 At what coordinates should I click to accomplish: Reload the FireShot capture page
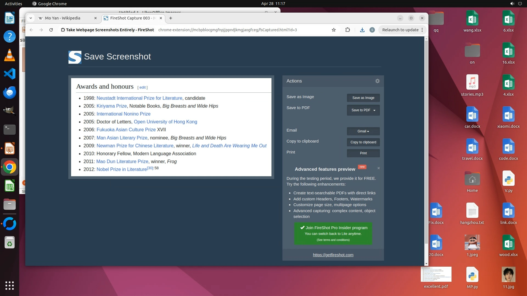pyautogui.click(x=51, y=30)
